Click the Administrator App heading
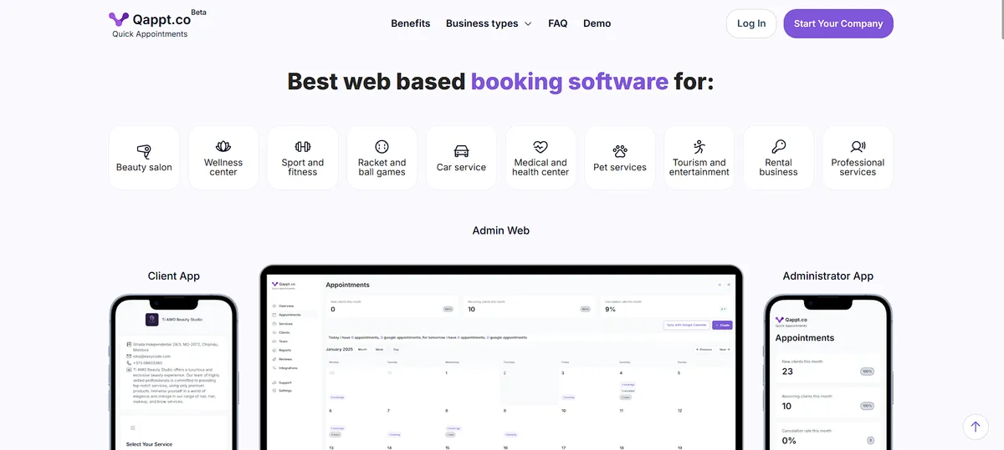 coord(828,276)
